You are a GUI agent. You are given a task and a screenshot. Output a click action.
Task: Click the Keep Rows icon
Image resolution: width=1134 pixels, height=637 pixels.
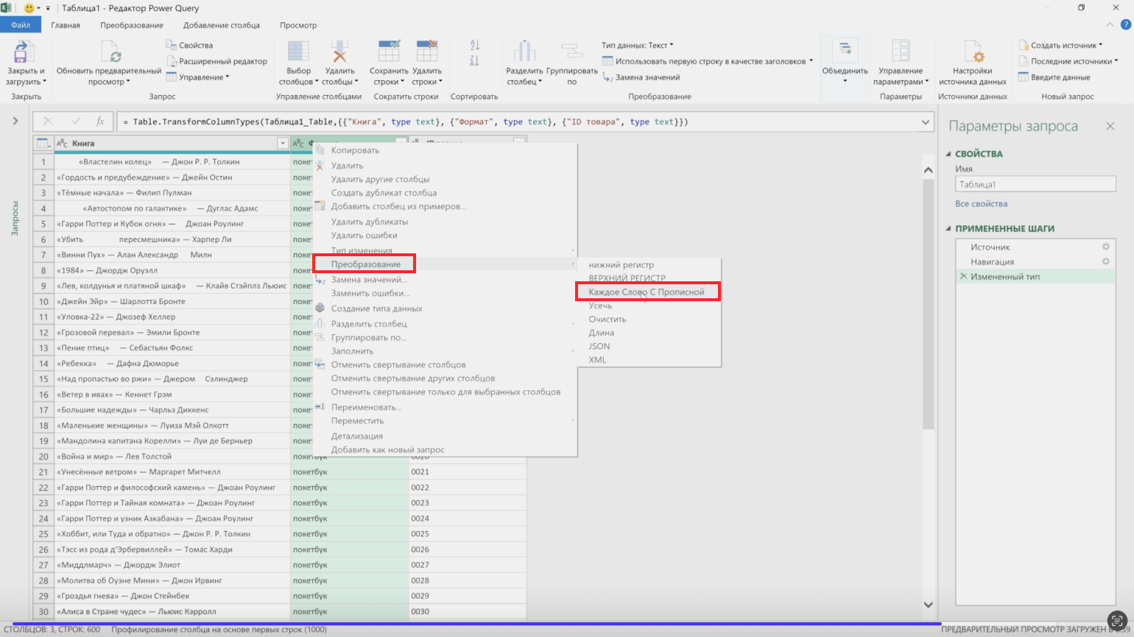[389, 52]
